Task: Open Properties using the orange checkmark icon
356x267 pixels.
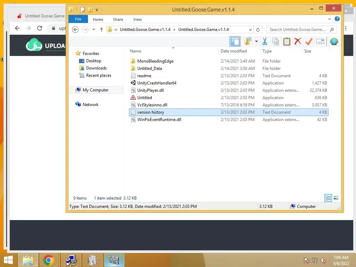Action: [309, 42]
